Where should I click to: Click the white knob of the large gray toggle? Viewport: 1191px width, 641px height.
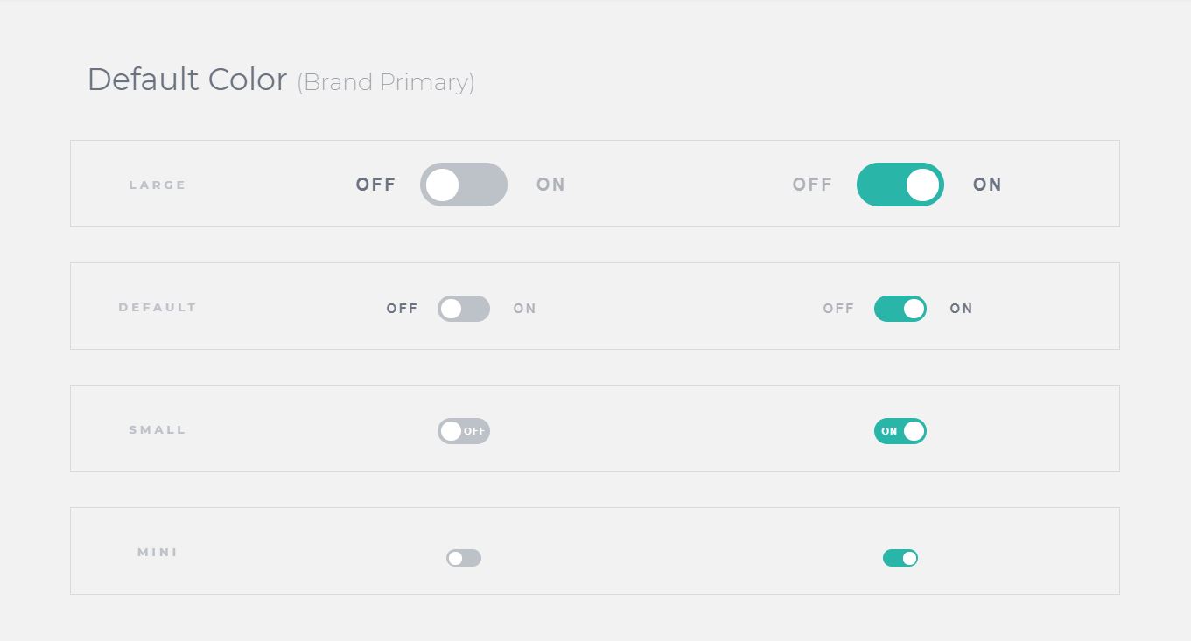[x=444, y=185]
